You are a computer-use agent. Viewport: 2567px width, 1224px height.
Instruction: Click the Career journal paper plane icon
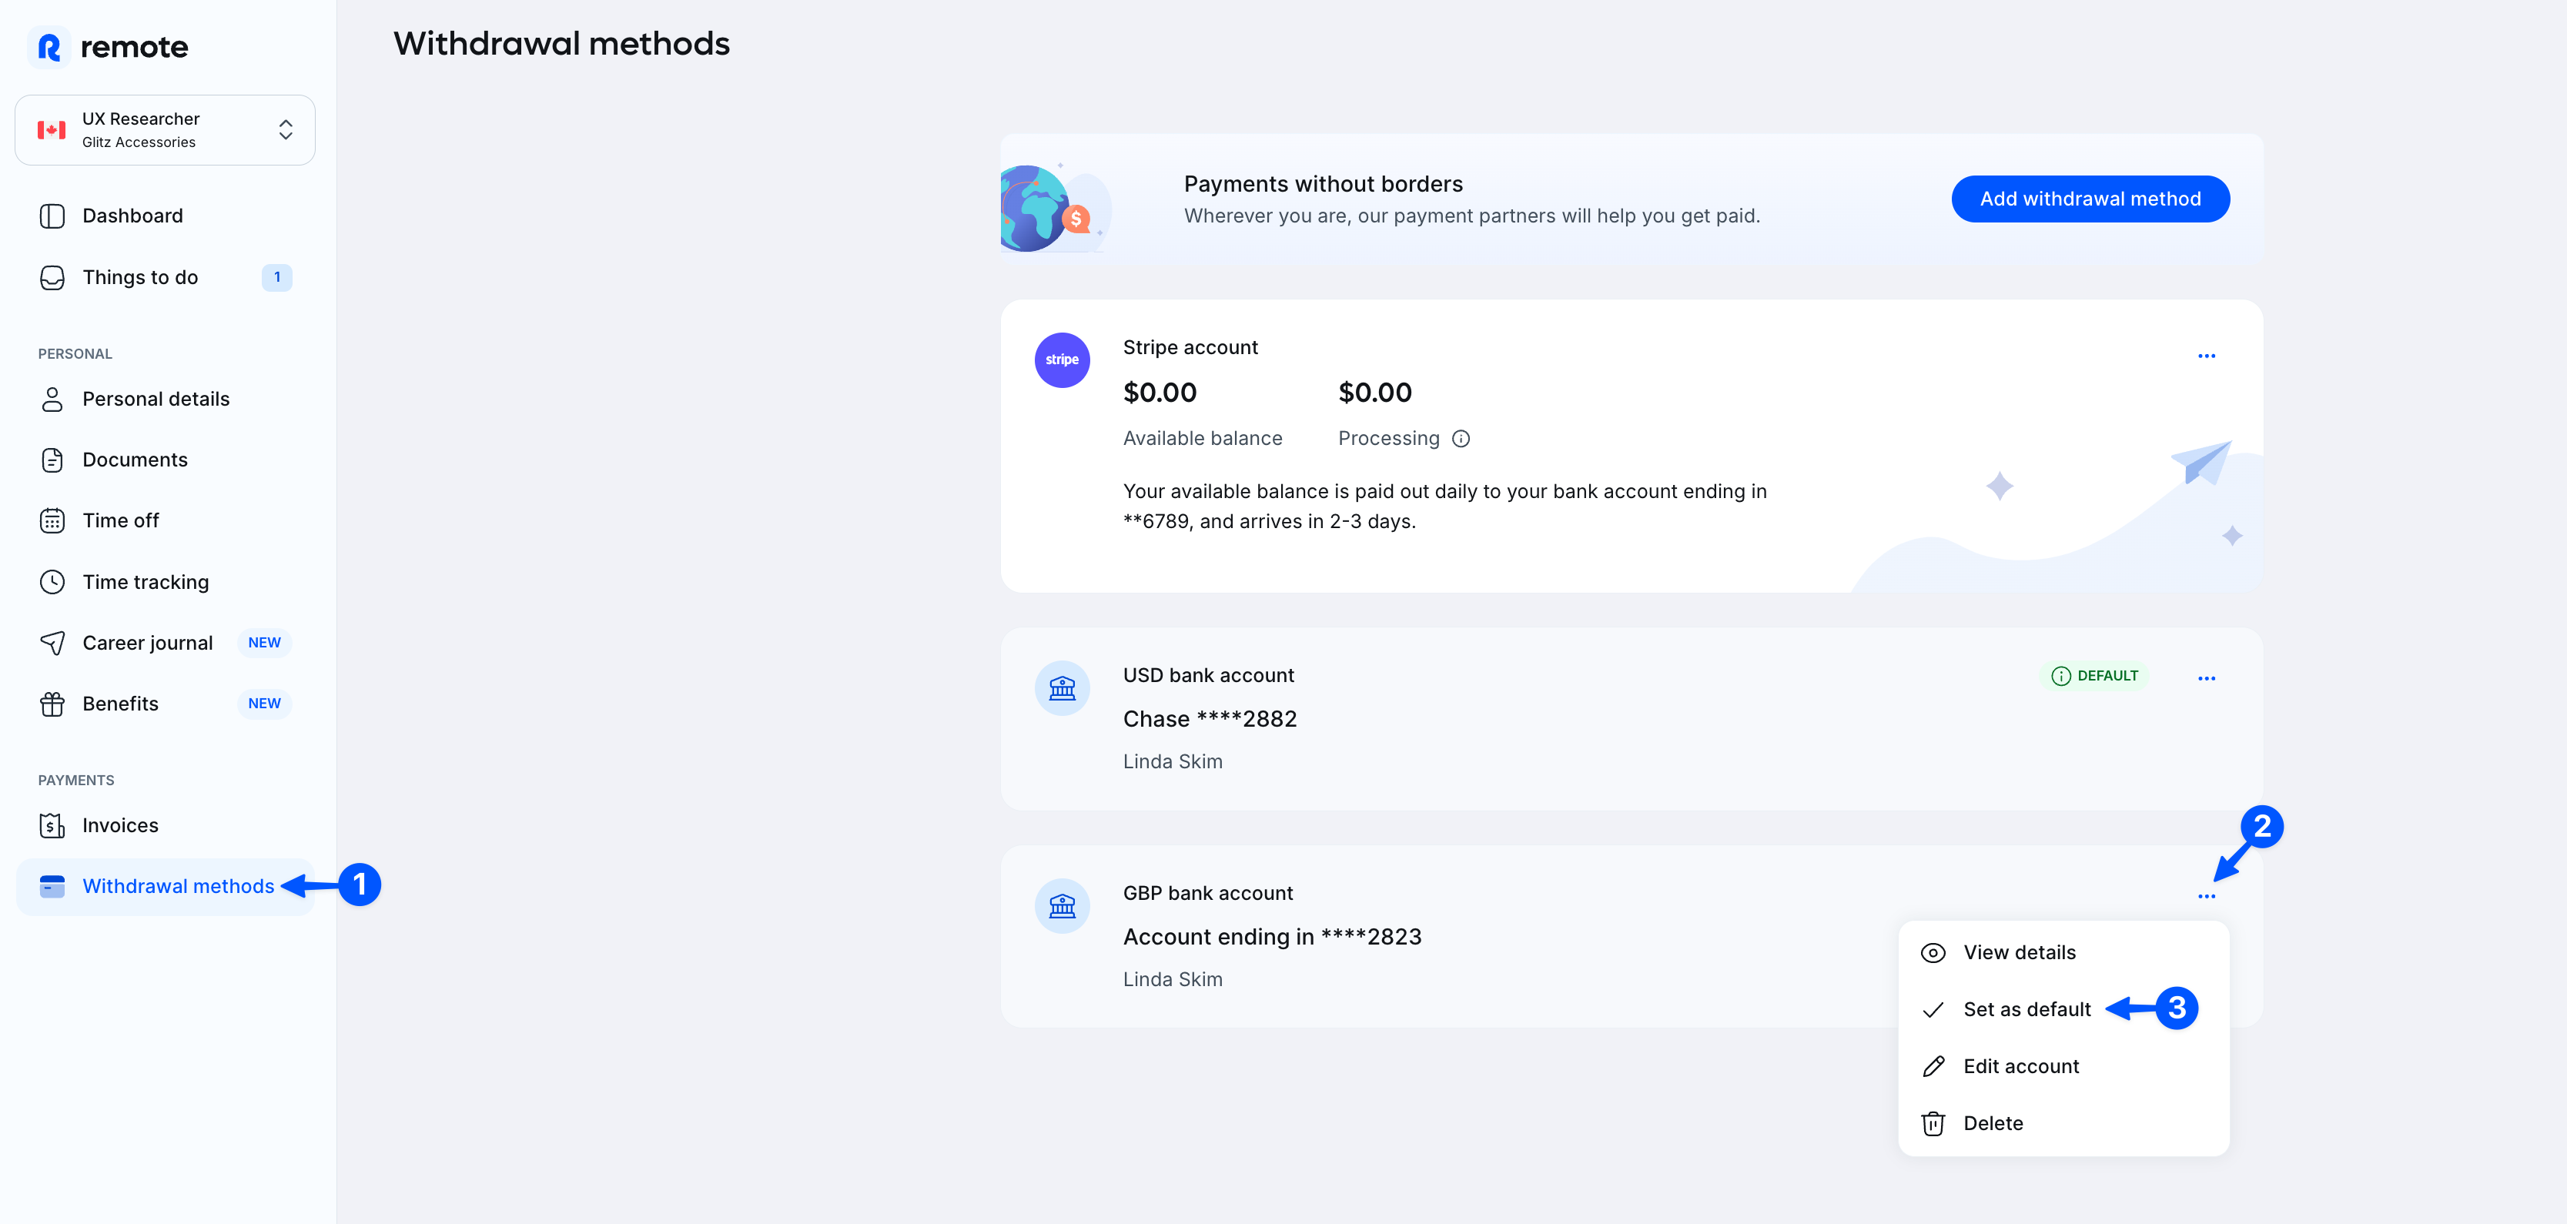tap(52, 642)
